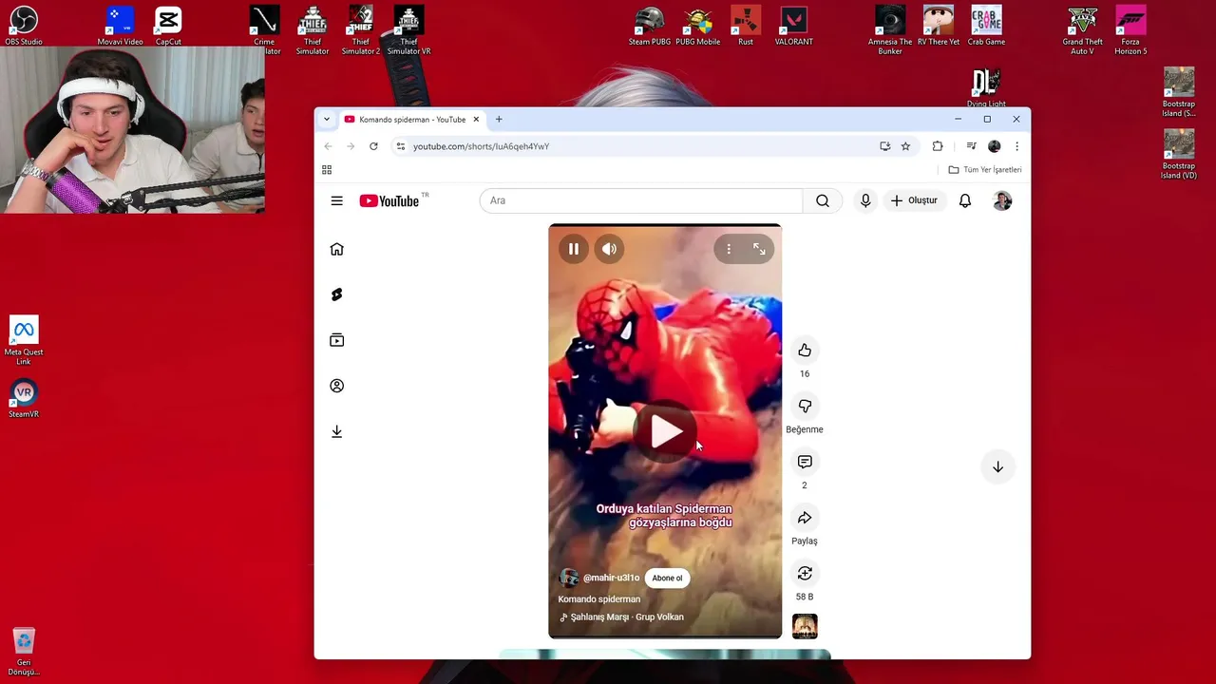1216x684 pixels.
Task: Start voice search with the microphone
Action: point(865,200)
